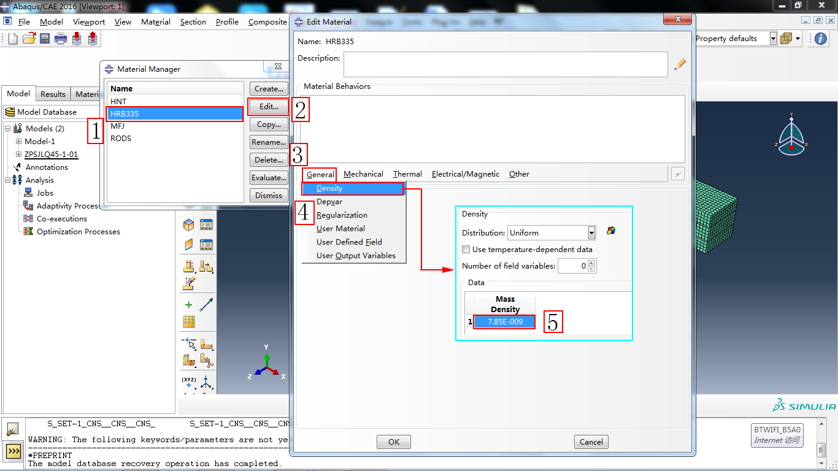Click Dismiss in Material Manager
838x471 pixels.
269,196
